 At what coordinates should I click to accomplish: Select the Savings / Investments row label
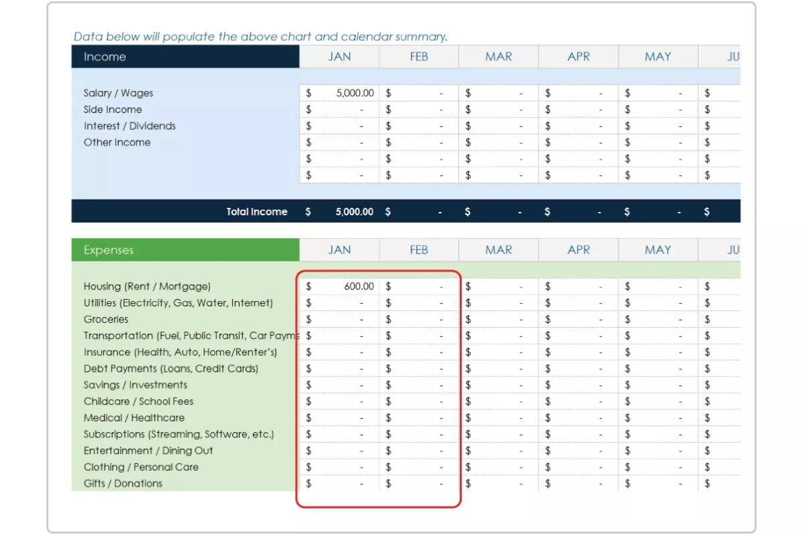click(135, 385)
